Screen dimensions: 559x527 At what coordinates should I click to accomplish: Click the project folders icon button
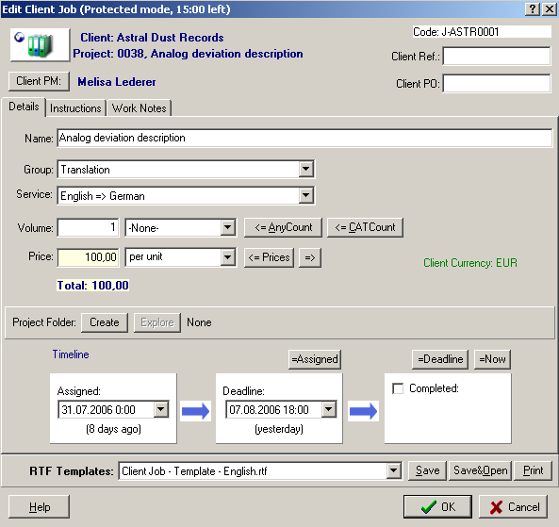(40, 45)
